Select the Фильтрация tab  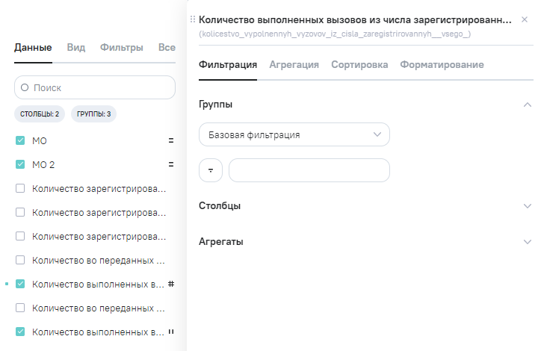click(228, 64)
